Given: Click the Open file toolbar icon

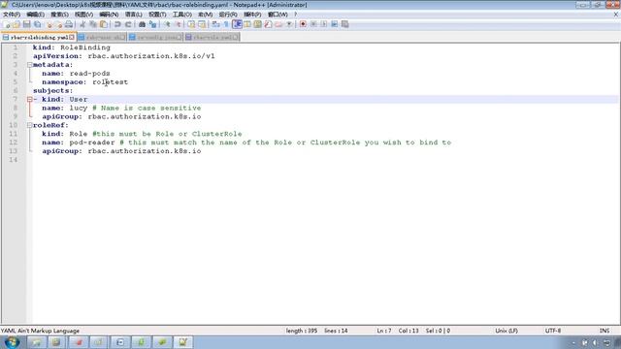Looking at the screenshot, I should pyautogui.click(x=16, y=24).
